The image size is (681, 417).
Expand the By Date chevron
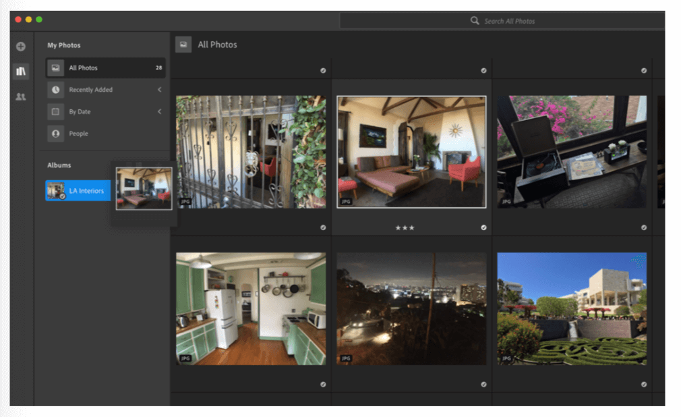point(159,112)
